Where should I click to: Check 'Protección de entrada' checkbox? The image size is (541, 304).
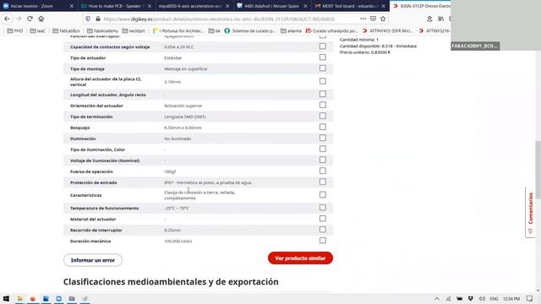click(x=323, y=182)
